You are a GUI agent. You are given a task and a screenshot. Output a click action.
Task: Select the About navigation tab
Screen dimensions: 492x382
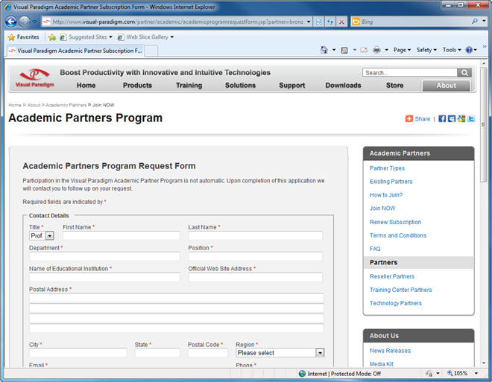click(447, 86)
